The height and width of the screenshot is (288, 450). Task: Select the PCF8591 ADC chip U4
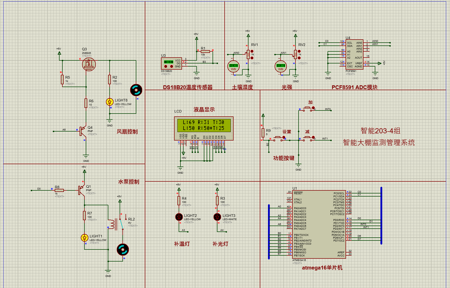pyautogui.click(x=354, y=54)
